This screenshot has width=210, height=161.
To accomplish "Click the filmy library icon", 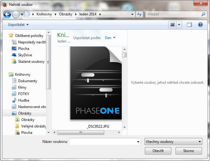I will pyautogui.click(x=14, y=87).
